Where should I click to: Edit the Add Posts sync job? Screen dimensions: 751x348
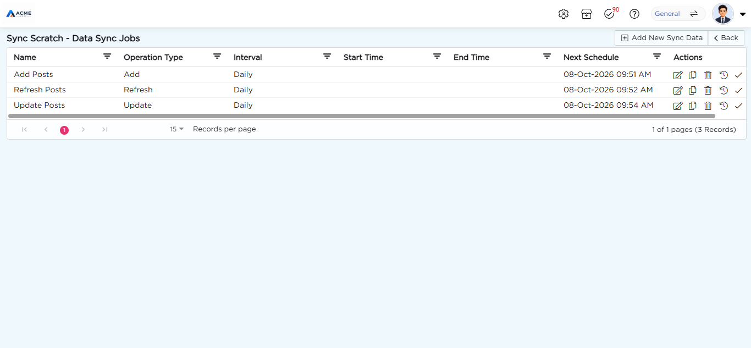point(677,75)
